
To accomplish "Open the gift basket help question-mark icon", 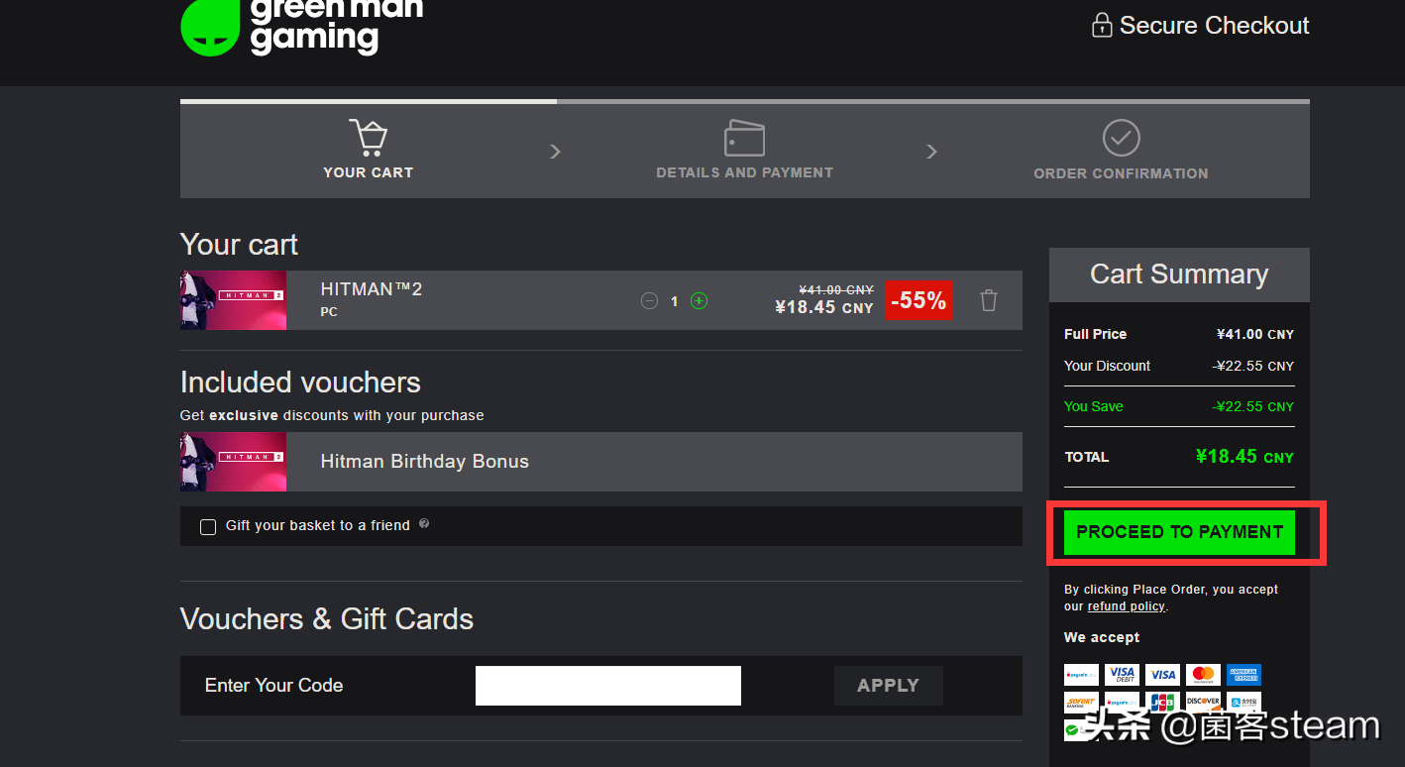I will click(x=424, y=523).
